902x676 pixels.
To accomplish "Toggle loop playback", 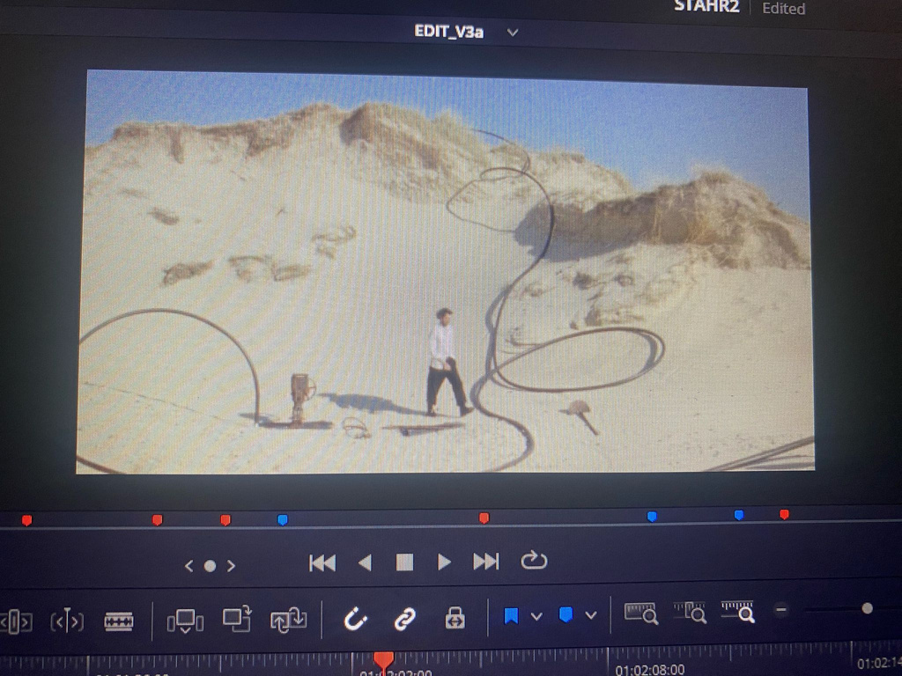I will [534, 561].
